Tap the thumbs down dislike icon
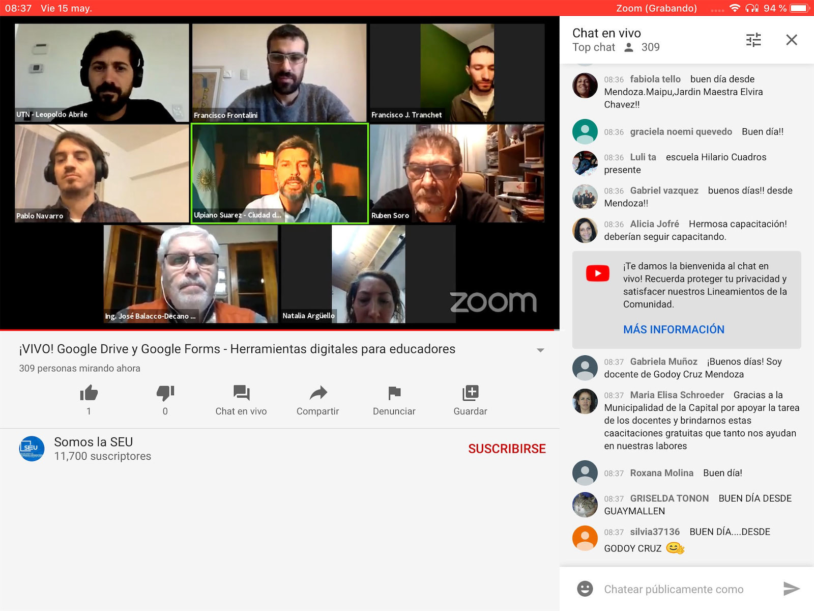814x611 pixels. (165, 393)
